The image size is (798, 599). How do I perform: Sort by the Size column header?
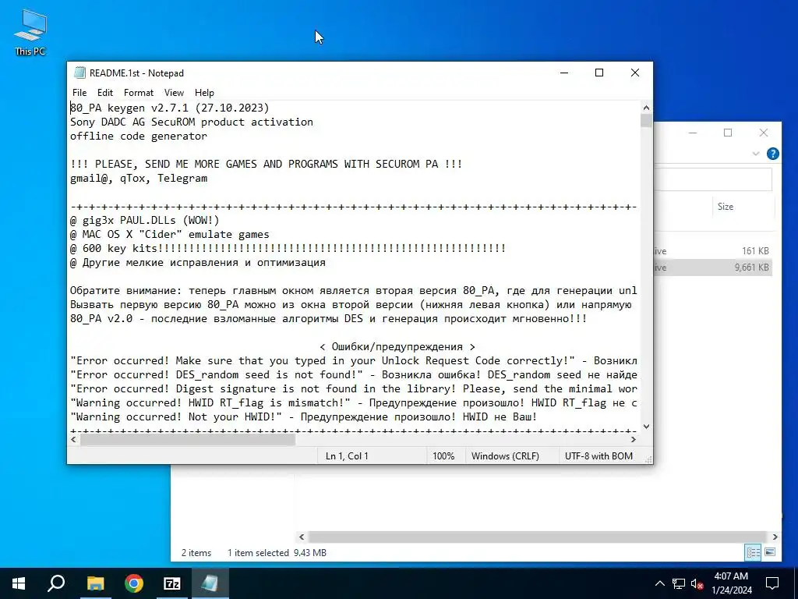726,206
